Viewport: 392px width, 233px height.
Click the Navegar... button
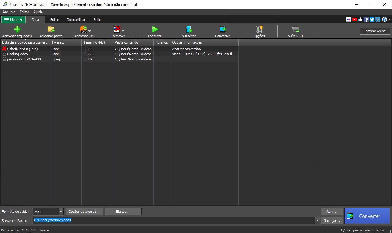point(332,220)
